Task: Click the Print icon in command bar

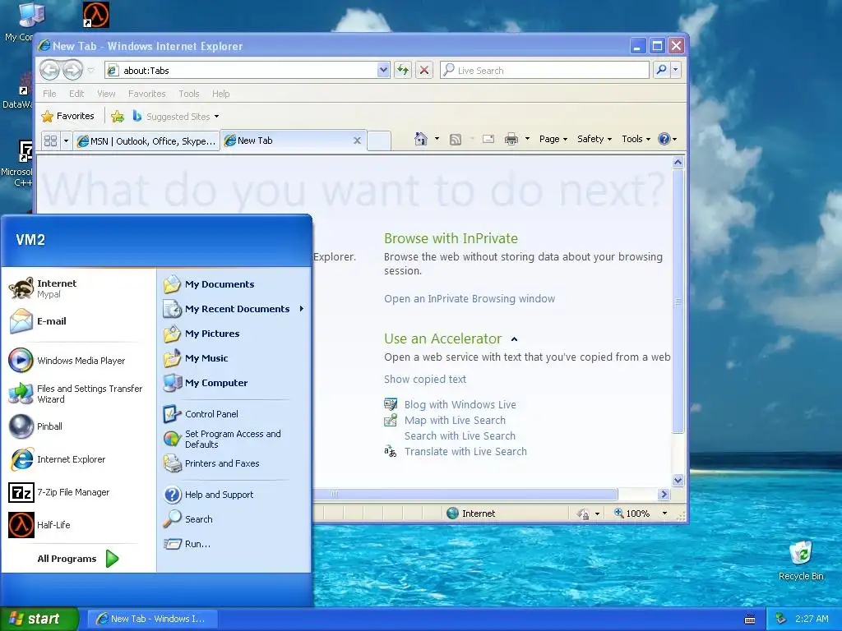Action: click(x=511, y=139)
